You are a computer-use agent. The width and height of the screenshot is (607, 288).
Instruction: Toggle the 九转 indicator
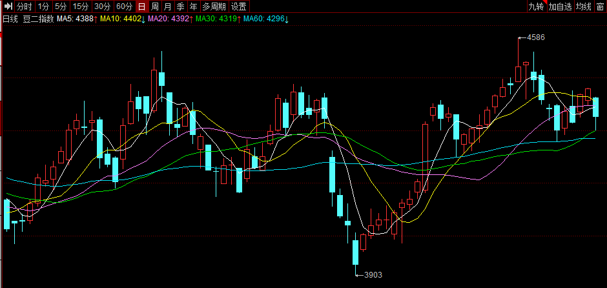coord(537,6)
